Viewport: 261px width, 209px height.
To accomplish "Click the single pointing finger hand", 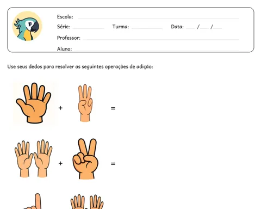I will point(33,201).
